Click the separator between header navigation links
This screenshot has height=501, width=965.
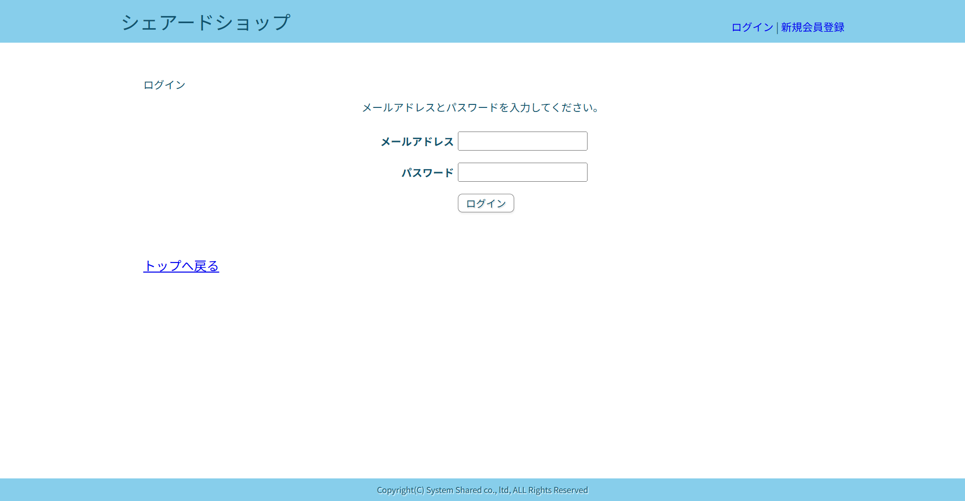(777, 27)
